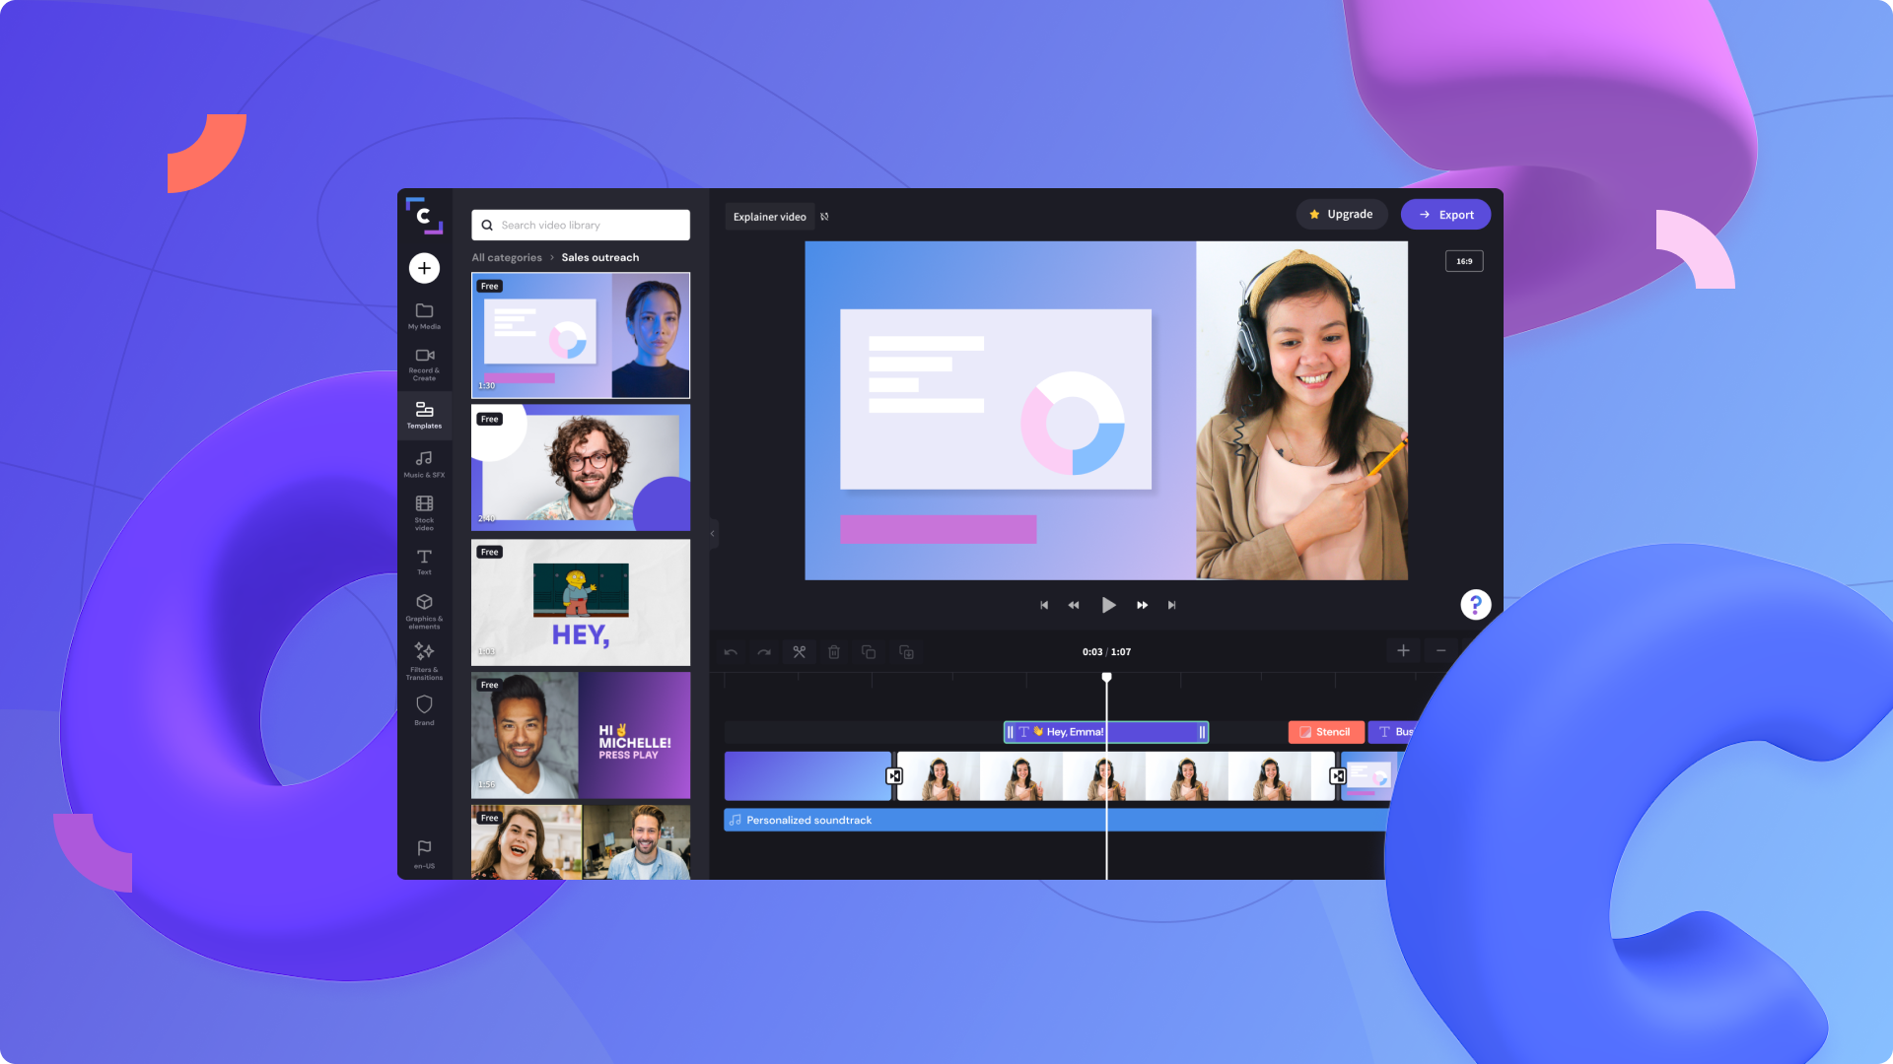Drag the timeline zoom plus control

(x=1403, y=651)
